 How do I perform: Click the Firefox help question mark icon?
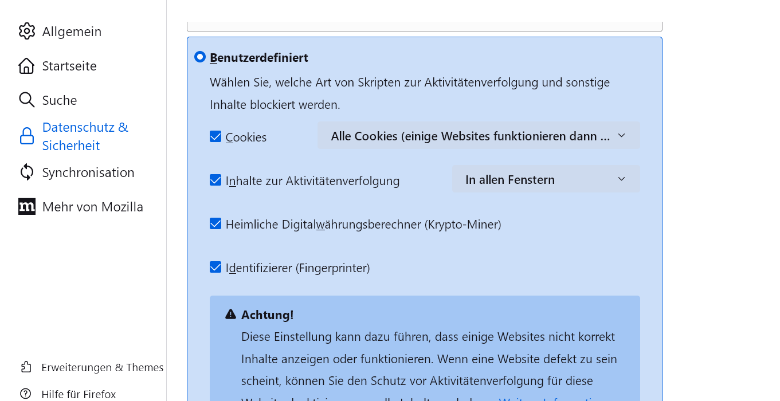[x=26, y=394]
